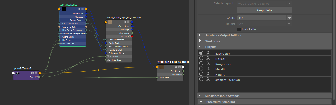
Task: Click the solo icon on substanceNode2
Action: [79, 9]
